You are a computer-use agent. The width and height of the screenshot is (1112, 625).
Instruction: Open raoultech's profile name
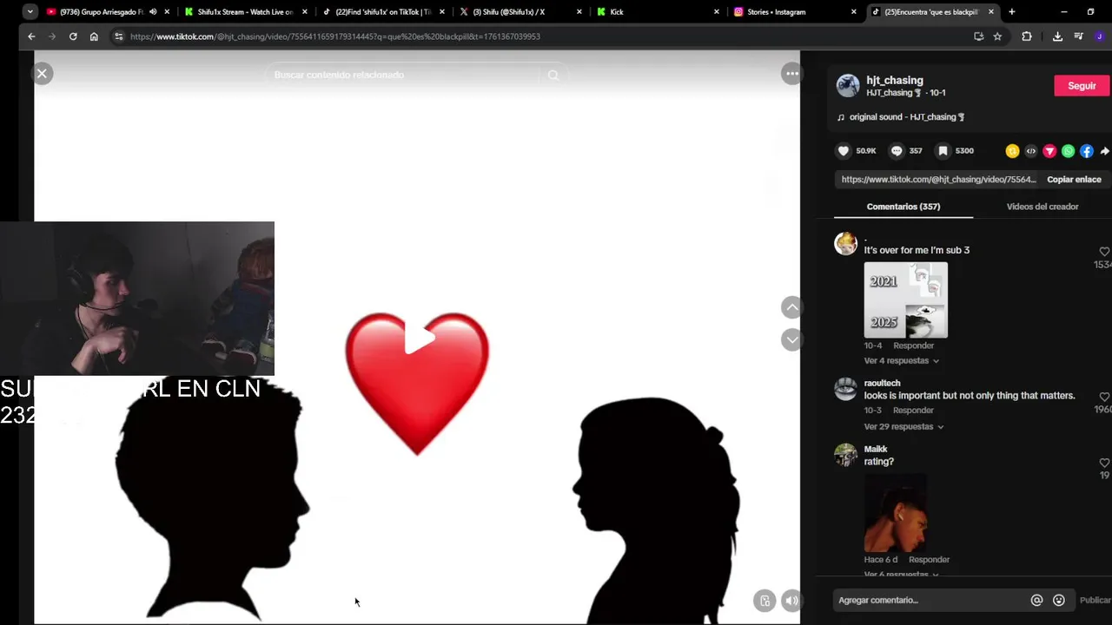882,383
